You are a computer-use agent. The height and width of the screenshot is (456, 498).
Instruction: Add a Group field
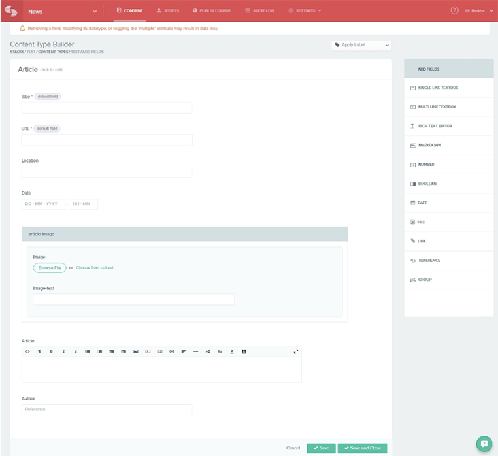pos(449,280)
